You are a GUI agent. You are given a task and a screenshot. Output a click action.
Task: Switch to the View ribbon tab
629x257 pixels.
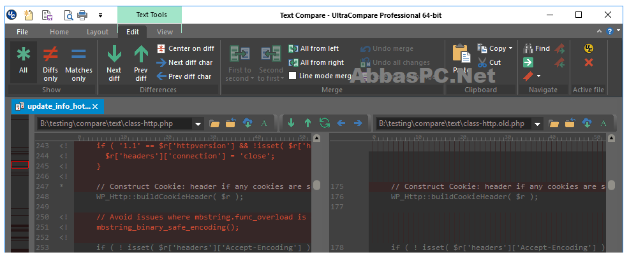point(165,32)
